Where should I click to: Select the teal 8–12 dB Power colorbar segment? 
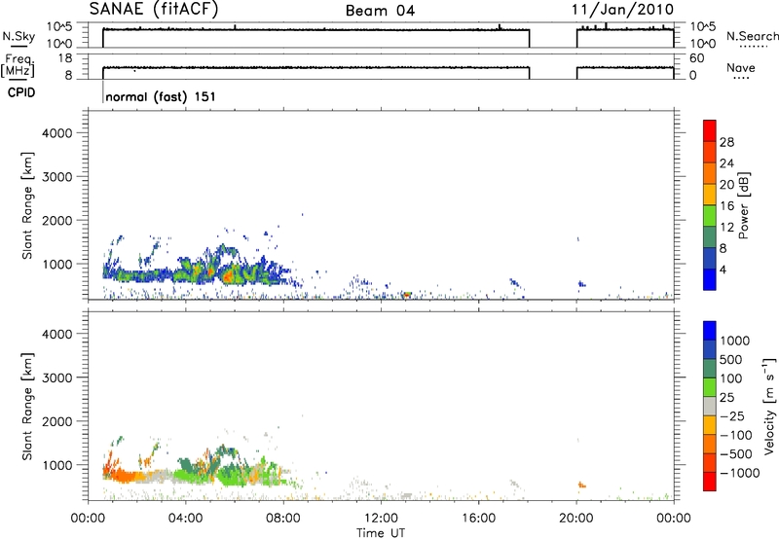click(710, 236)
